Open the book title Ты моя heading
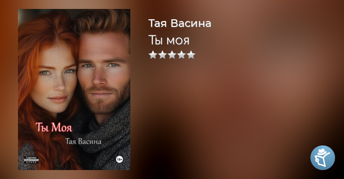Screen dimensions: 344x179 (169, 40)
